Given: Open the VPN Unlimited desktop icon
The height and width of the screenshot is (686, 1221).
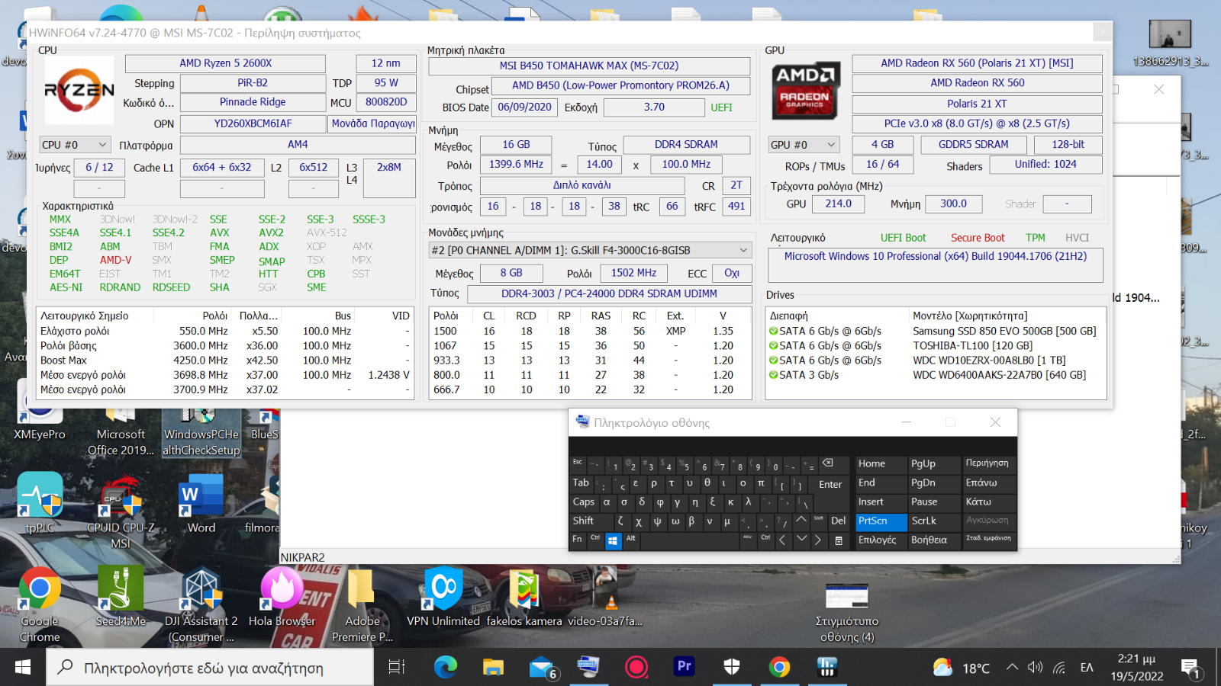Looking at the screenshot, I should click(443, 596).
